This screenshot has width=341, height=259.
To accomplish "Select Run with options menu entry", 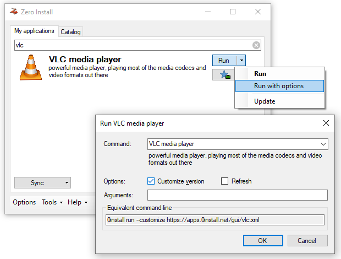I will pyautogui.click(x=279, y=86).
